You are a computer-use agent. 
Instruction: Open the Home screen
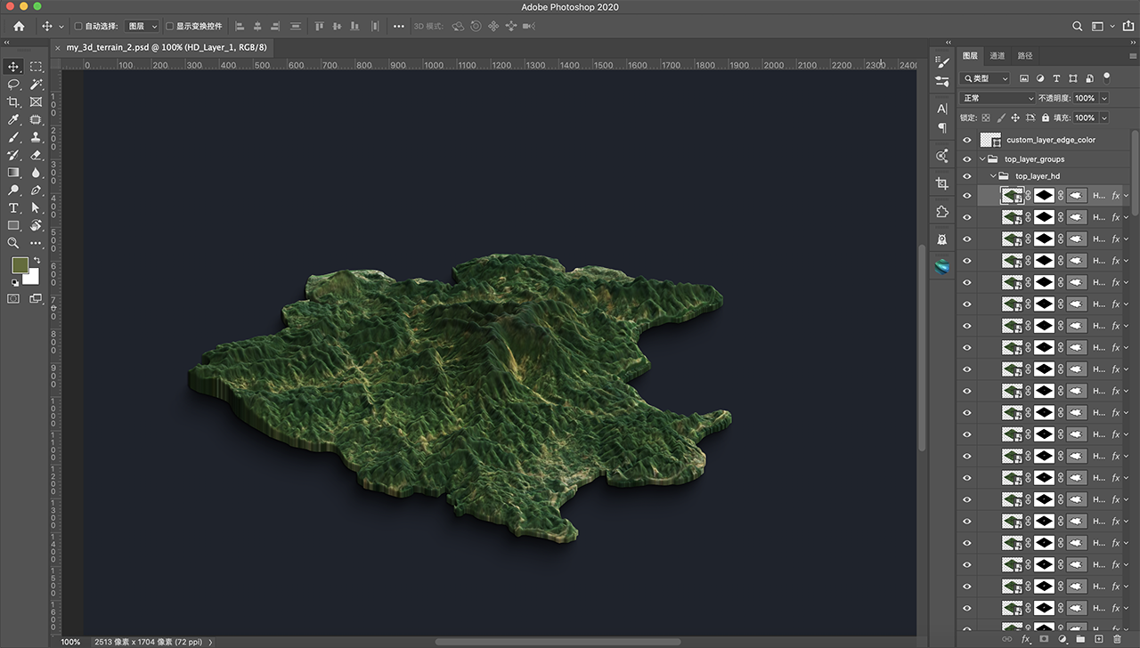[19, 27]
